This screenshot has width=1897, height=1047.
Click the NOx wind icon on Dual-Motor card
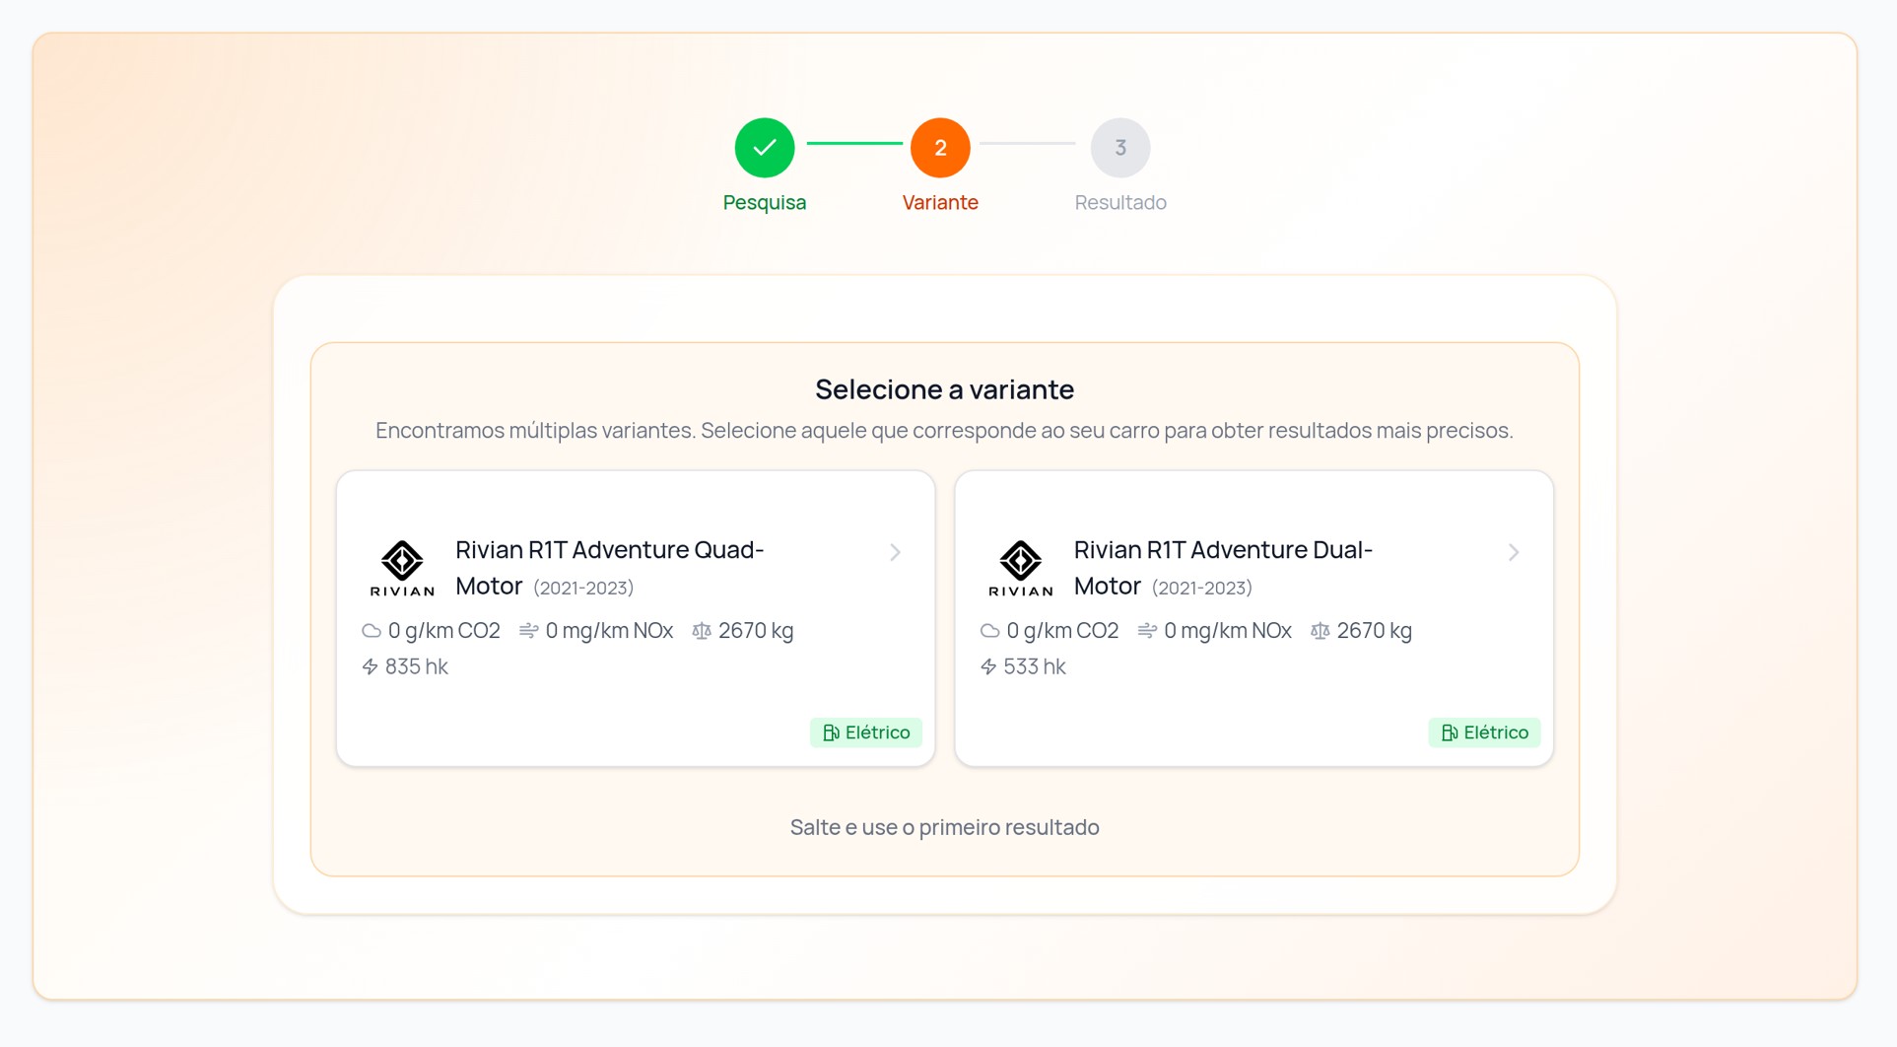click(x=1147, y=631)
